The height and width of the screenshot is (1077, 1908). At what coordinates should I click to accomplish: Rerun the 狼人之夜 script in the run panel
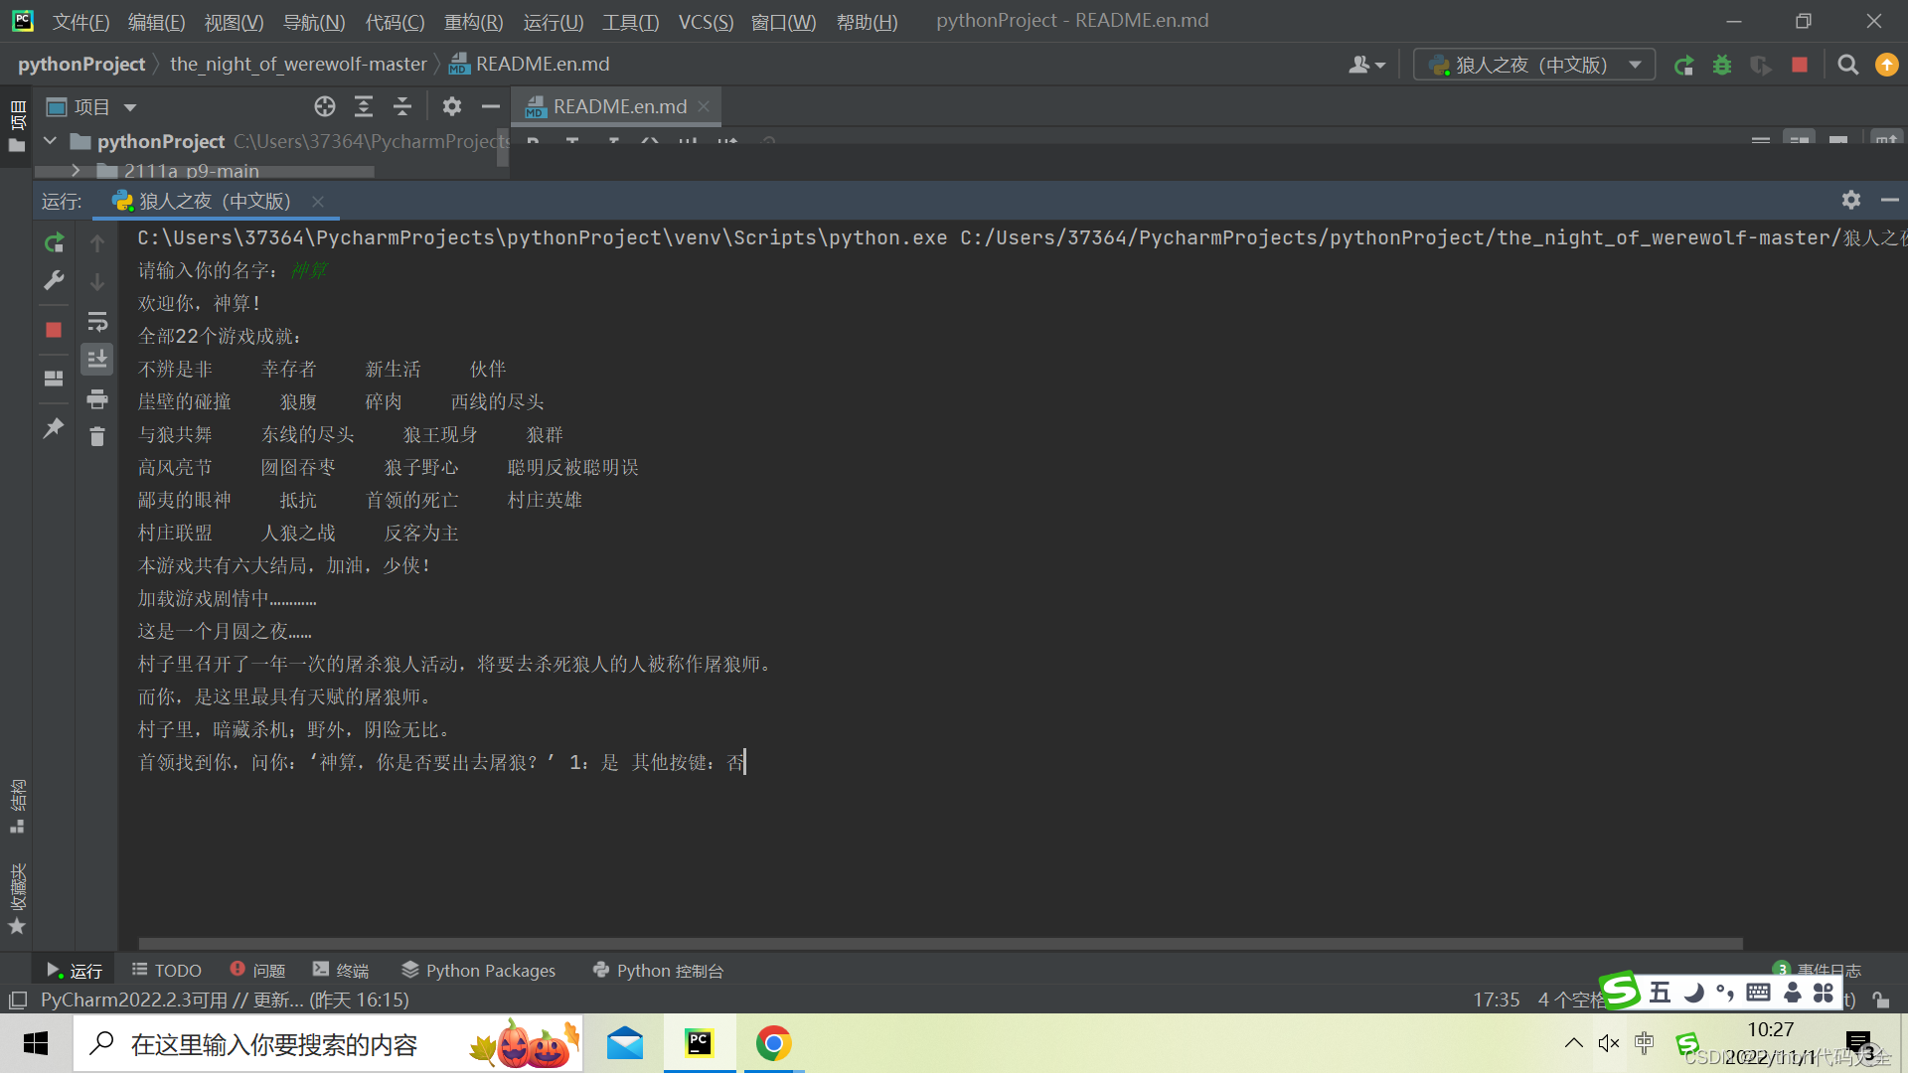[x=55, y=242]
